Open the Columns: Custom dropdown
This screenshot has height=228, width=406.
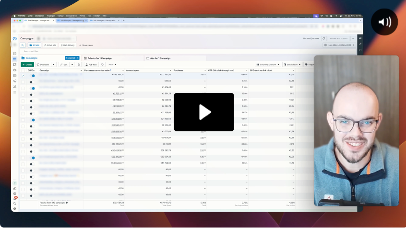[268, 65]
